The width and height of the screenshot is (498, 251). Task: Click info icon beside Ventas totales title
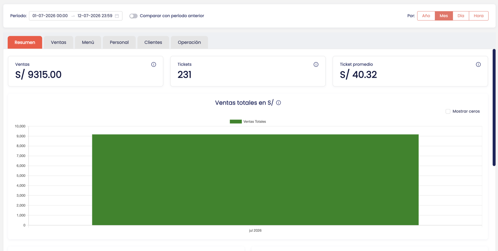point(279,103)
